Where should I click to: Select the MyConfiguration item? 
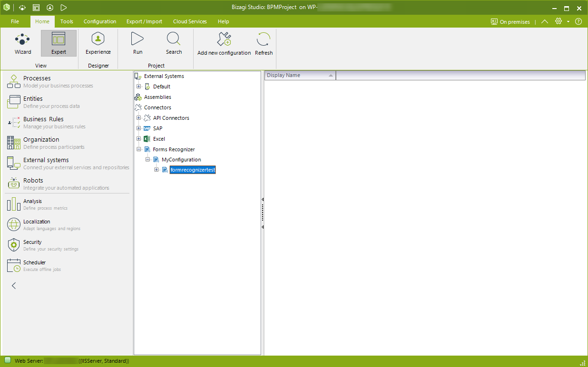[181, 160]
